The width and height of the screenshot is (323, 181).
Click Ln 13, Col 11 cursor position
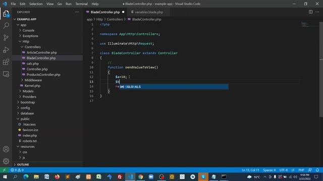point(250,170)
